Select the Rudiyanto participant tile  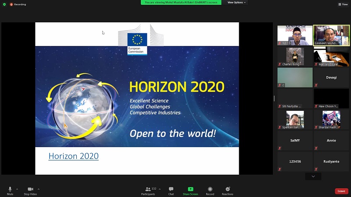(331, 162)
